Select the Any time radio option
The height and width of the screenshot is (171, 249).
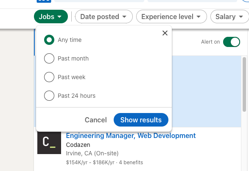(49, 40)
